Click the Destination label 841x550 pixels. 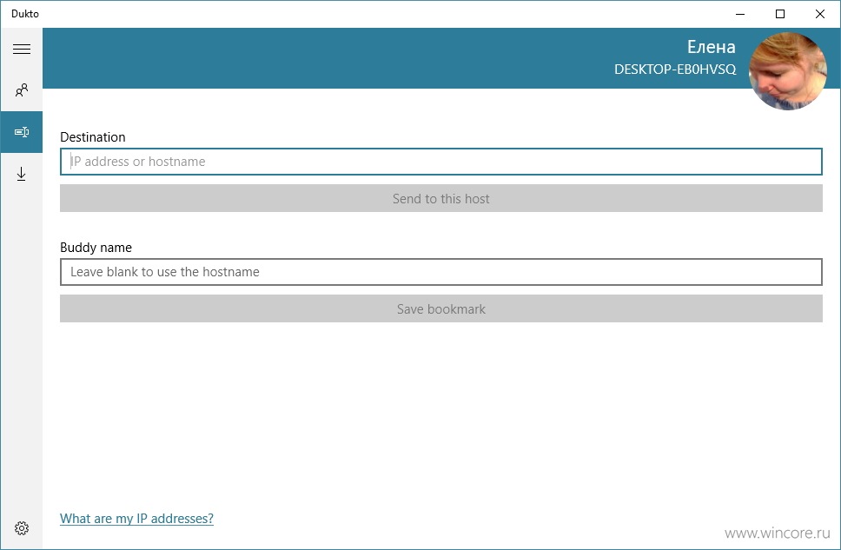click(93, 137)
